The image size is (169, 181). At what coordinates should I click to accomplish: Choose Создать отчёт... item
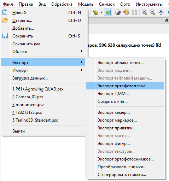click(x=125, y=101)
